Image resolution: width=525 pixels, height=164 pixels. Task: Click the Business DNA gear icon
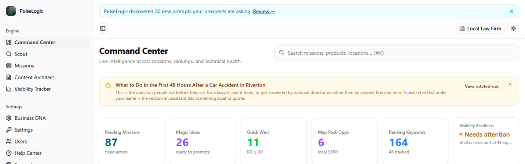click(x=9, y=118)
